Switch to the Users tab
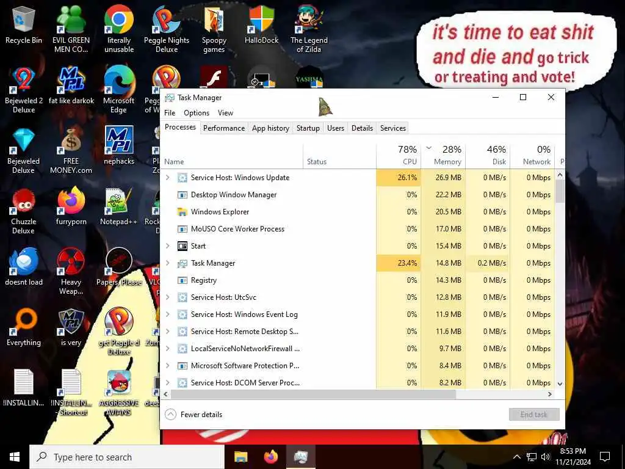Screen dimensions: 625x469 click(x=336, y=128)
